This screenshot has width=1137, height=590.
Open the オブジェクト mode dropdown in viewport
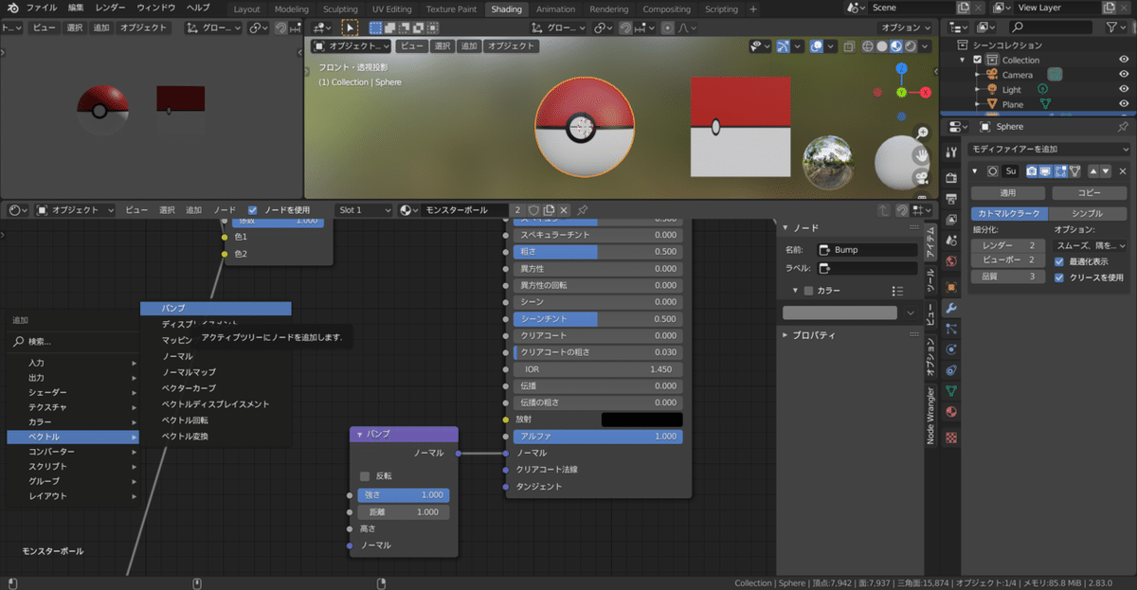351,45
